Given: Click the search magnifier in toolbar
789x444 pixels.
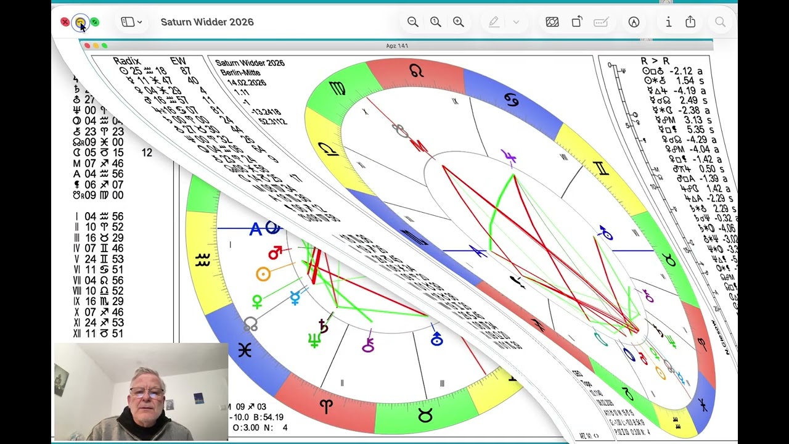Looking at the screenshot, I should [720, 22].
